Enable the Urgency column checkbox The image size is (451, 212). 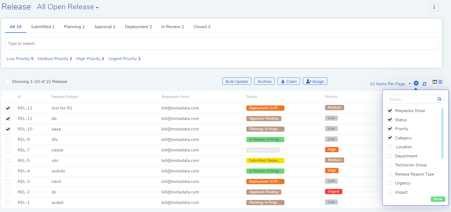point(390,183)
